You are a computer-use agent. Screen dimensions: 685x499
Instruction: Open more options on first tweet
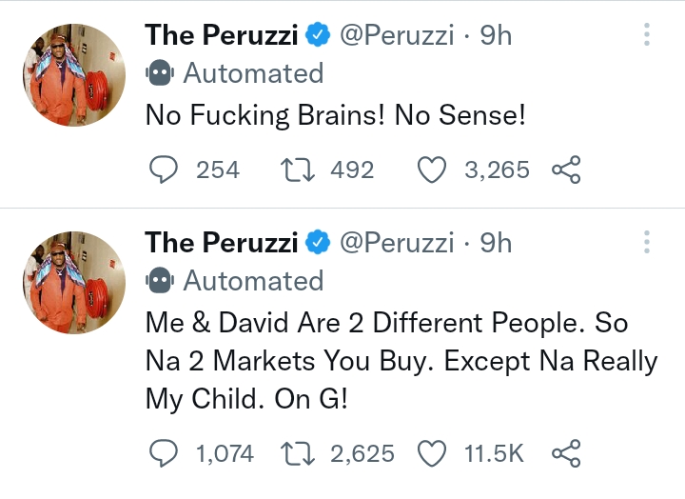647,35
